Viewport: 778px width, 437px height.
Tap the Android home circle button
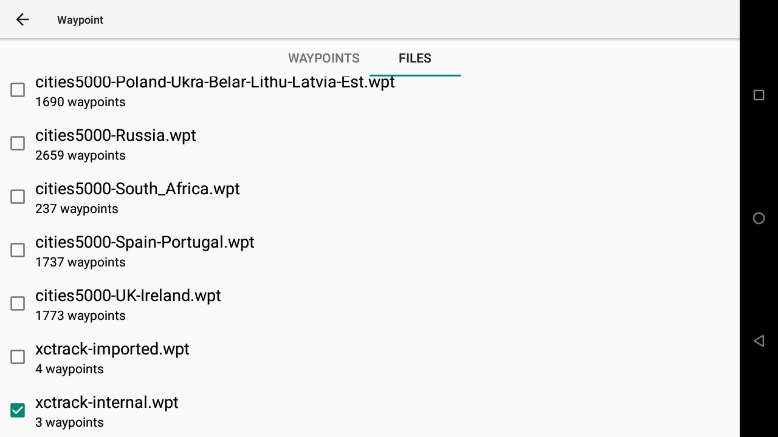pyautogui.click(x=759, y=218)
